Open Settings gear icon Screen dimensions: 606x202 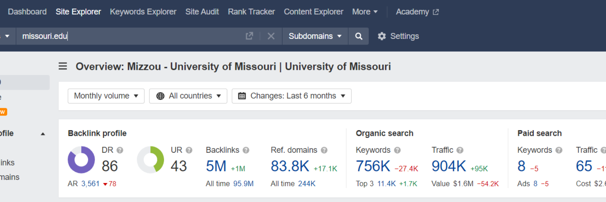coord(382,36)
